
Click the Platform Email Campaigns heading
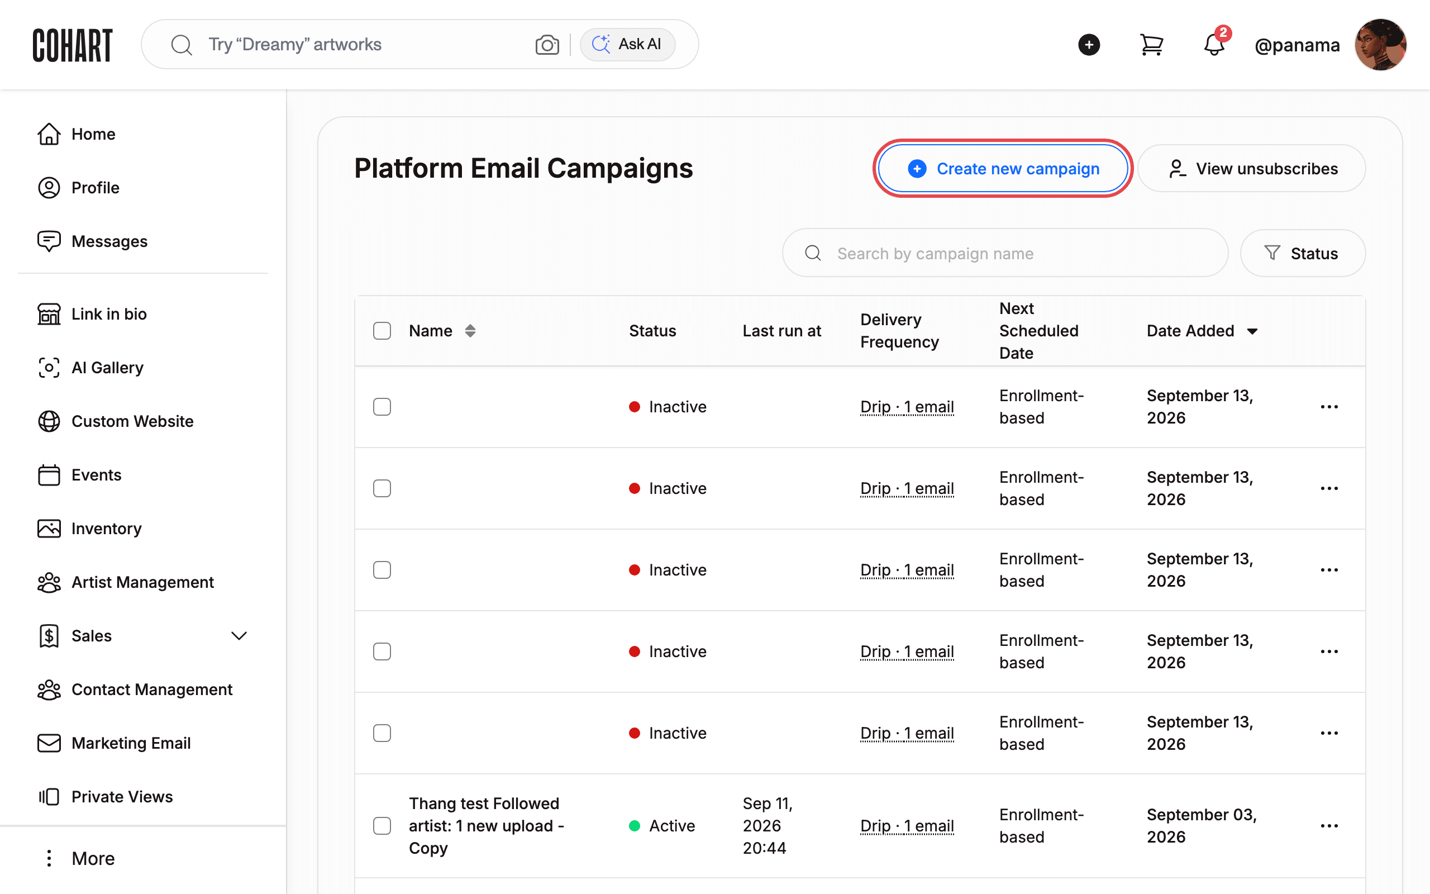coord(523,169)
